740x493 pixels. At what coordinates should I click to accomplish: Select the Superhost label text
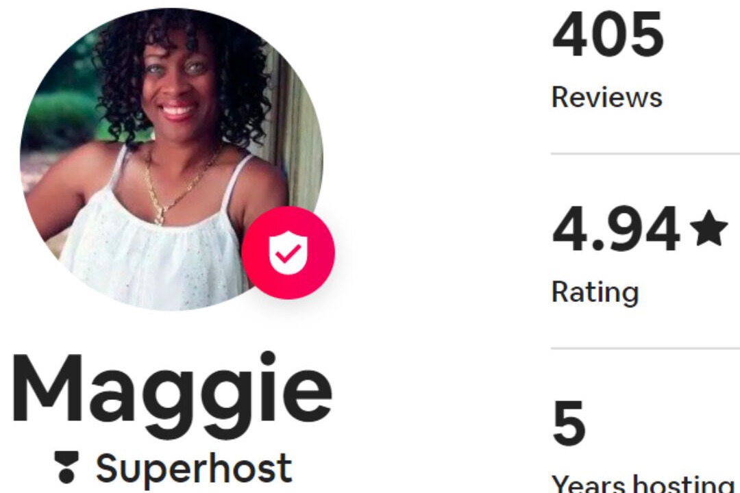click(194, 468)
